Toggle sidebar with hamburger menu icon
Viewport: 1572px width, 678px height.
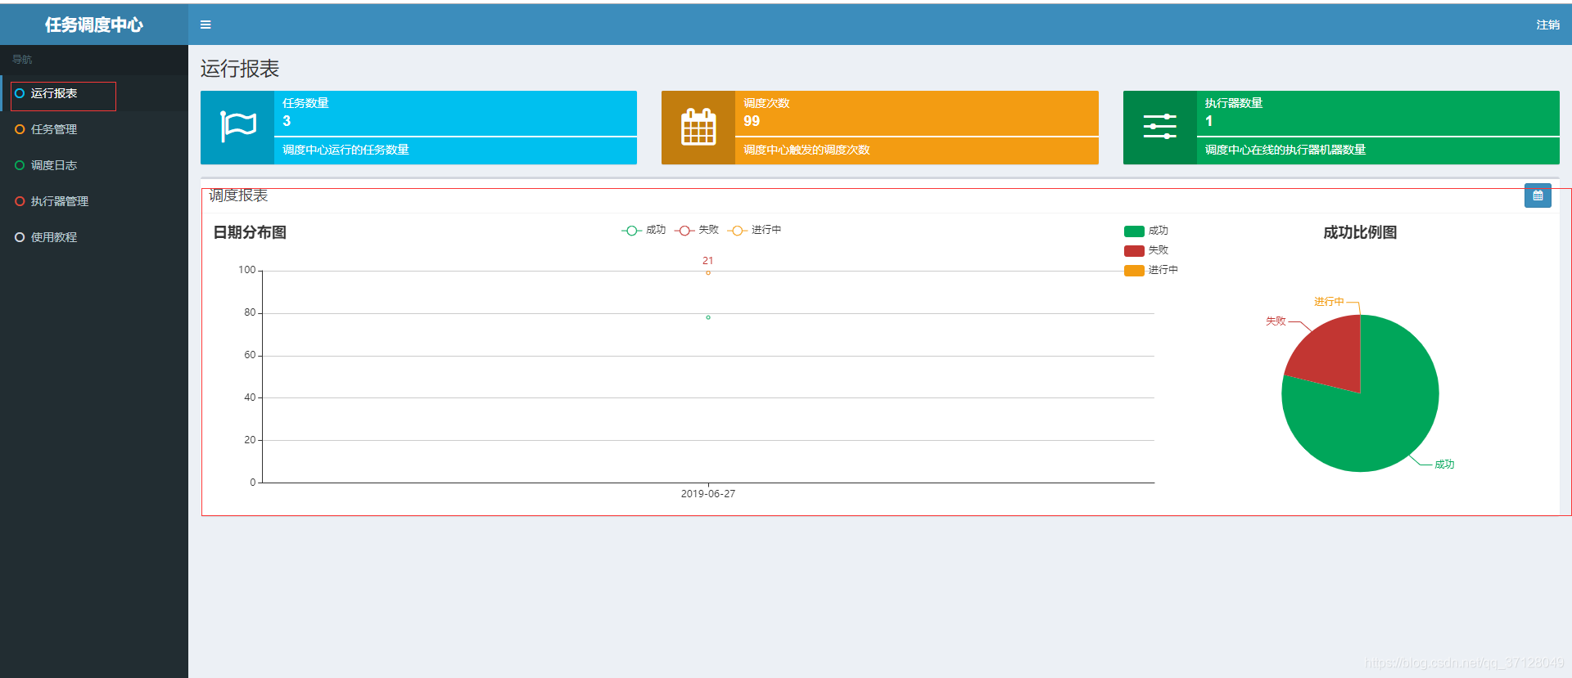click(x=206, y=25)
